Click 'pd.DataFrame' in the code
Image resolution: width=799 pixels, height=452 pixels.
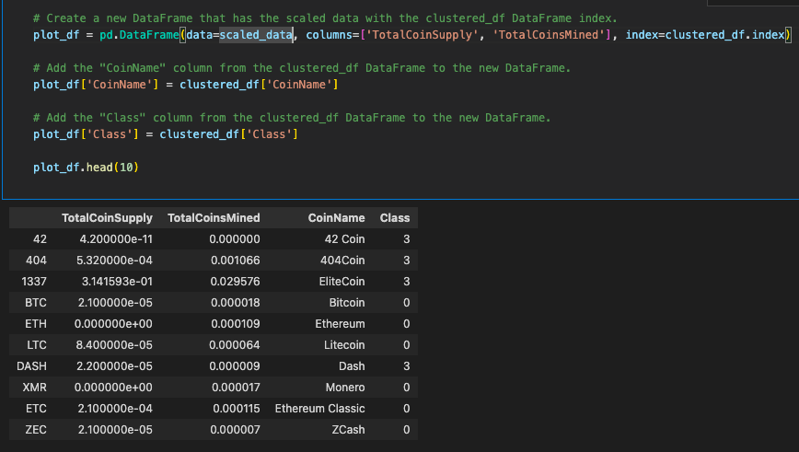139,35
